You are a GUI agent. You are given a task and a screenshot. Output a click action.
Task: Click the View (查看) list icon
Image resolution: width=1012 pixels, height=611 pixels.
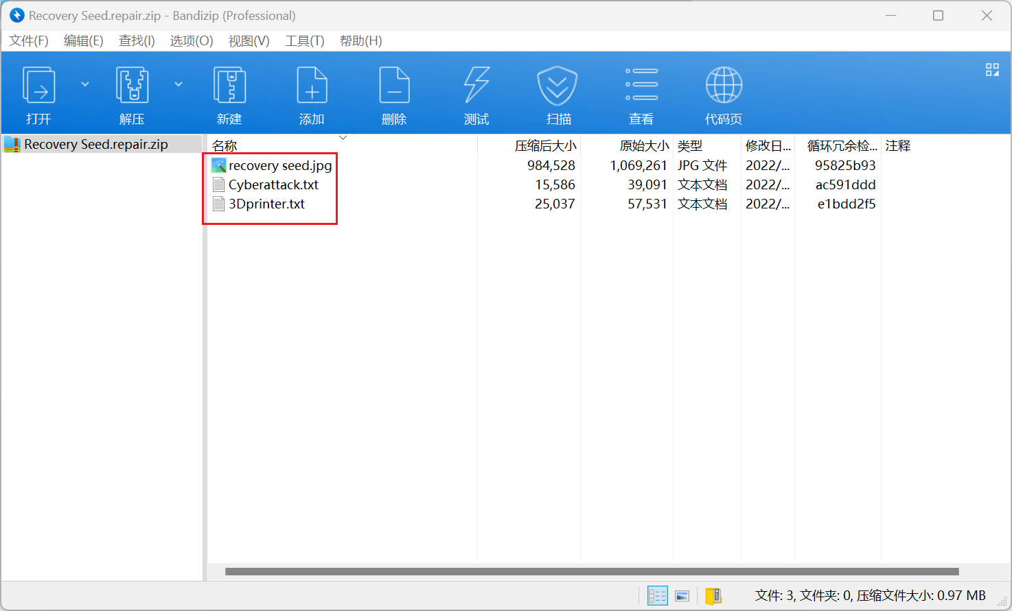641,84
